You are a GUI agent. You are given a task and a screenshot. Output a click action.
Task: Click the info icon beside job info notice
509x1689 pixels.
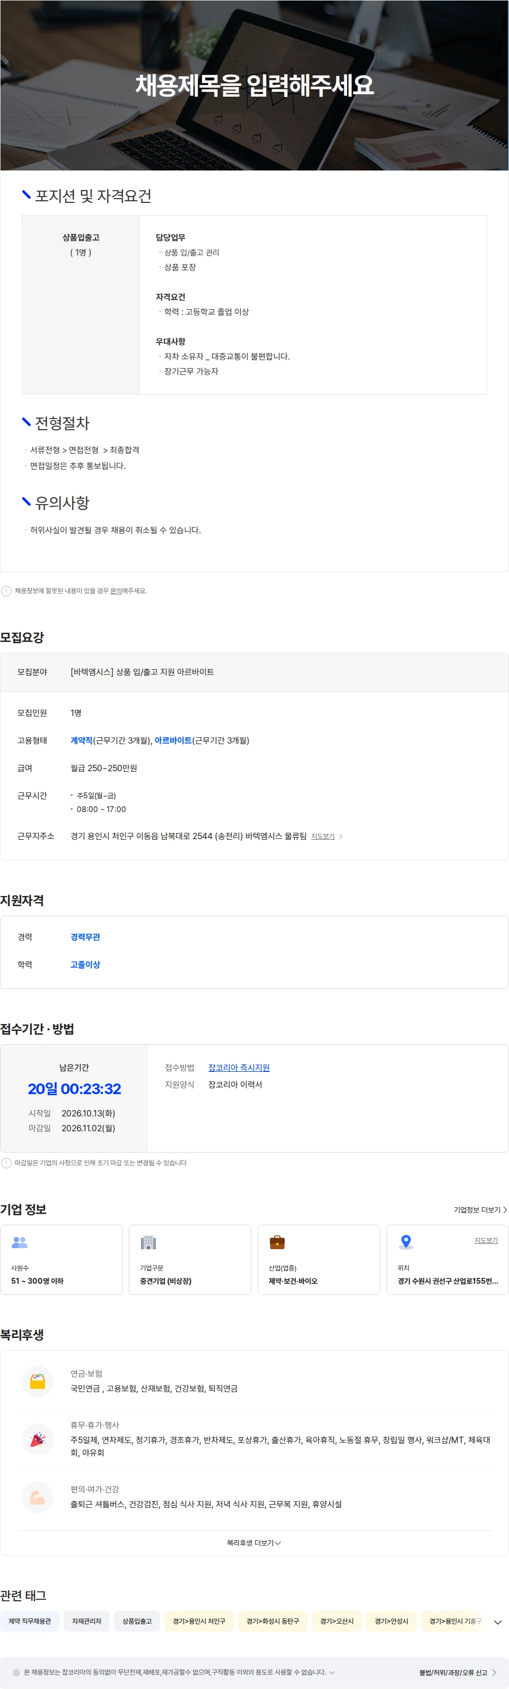coord(6,591)
